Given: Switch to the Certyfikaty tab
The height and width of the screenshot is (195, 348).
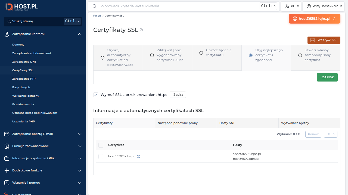Looking at the screenshot, I should [124, 123].
